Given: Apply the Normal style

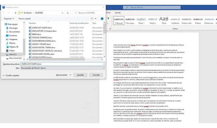Looking at the screenshot, I should pyautogui.click(x=119, y=21).
